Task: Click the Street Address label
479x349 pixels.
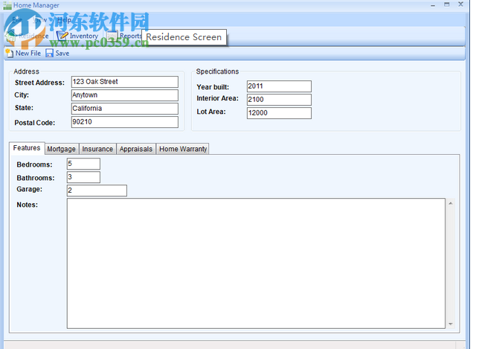Action: pyautogui.click(x=39, y=83)
